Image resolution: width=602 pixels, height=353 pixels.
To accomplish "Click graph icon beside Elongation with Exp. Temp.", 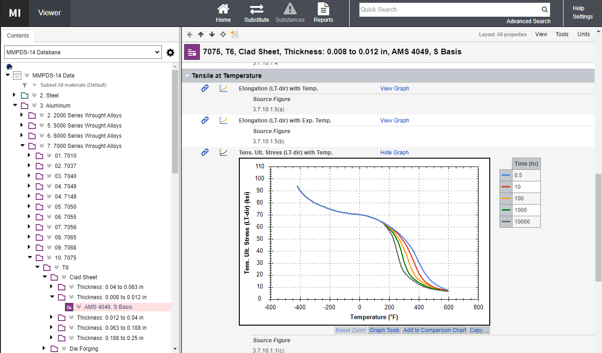I will [224, 120].
